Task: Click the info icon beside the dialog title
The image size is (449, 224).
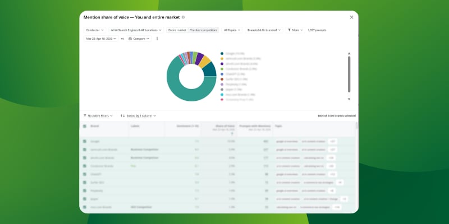Action: (x=184, y=17)
